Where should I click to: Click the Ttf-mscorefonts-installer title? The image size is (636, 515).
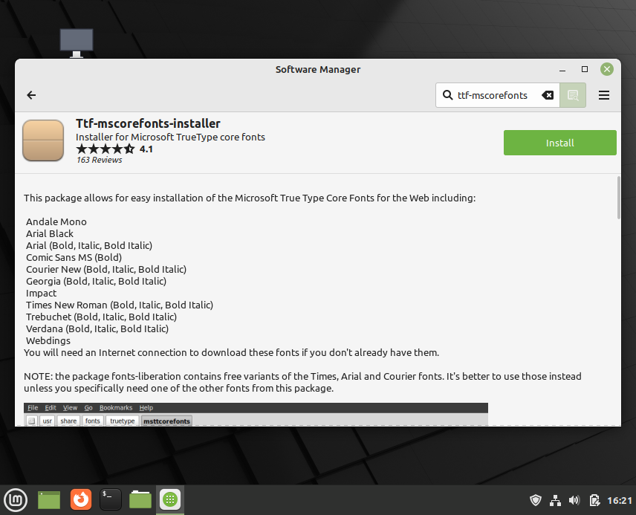148,123
